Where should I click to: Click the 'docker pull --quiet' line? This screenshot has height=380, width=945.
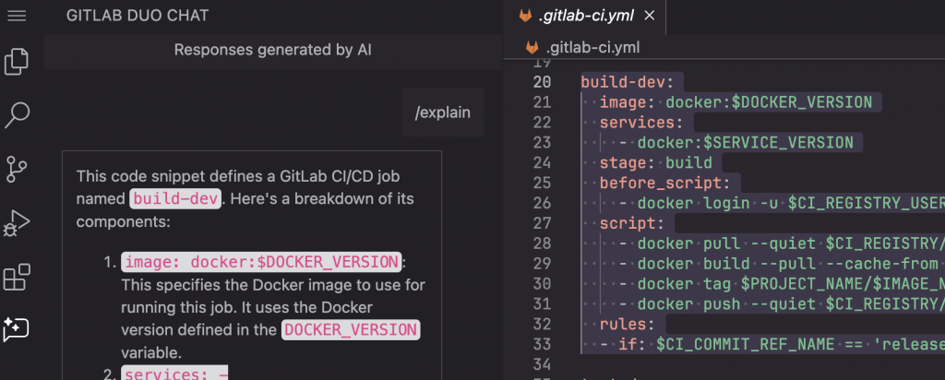tap(782, 243)
